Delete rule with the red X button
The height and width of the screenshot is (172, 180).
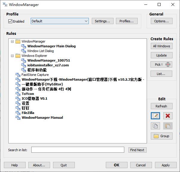(168, 116)
